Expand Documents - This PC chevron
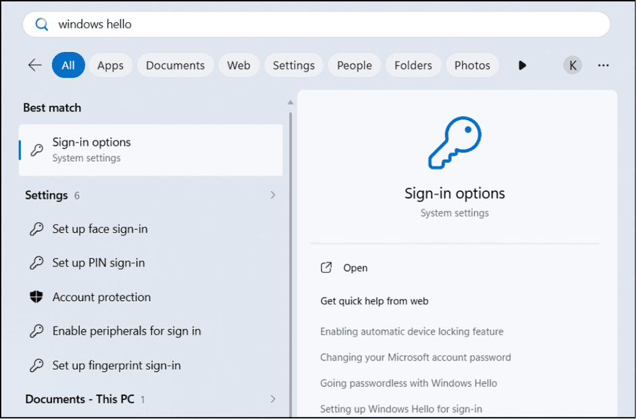This screenshot has width=637, height=419. pyautogui.click(x=273, y=399)
